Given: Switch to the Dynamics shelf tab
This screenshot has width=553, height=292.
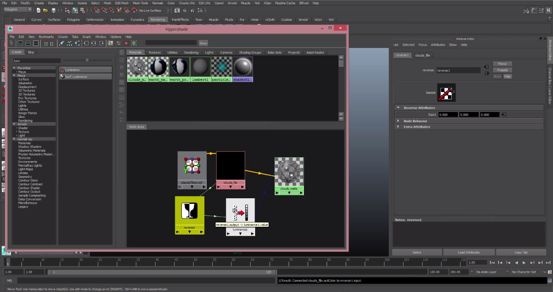Looking at the screenshot, I should (137, 19).
